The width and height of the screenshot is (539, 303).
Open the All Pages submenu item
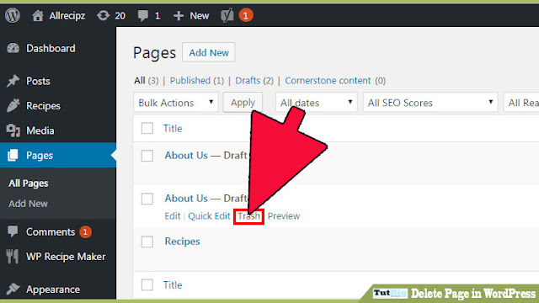tap(29, 183)
